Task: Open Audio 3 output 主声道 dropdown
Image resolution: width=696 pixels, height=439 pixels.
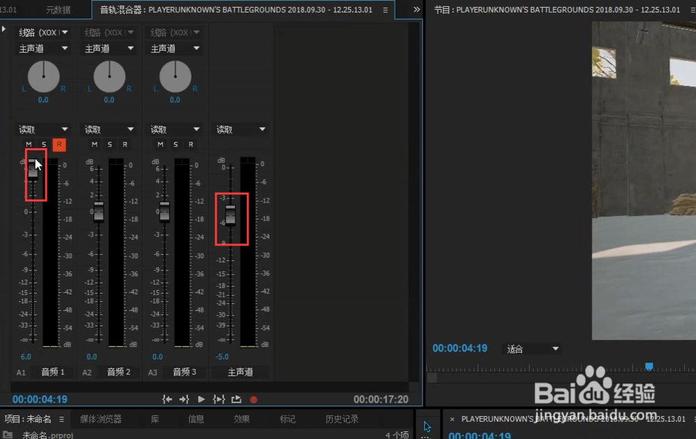Action: tap(175, 49)
